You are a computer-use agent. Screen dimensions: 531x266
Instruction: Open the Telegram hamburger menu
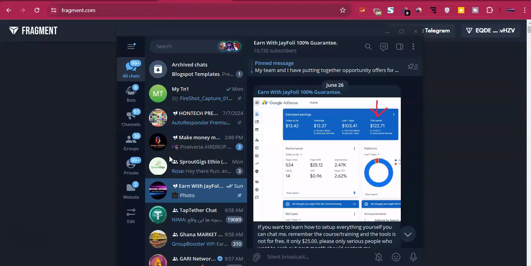131,47
